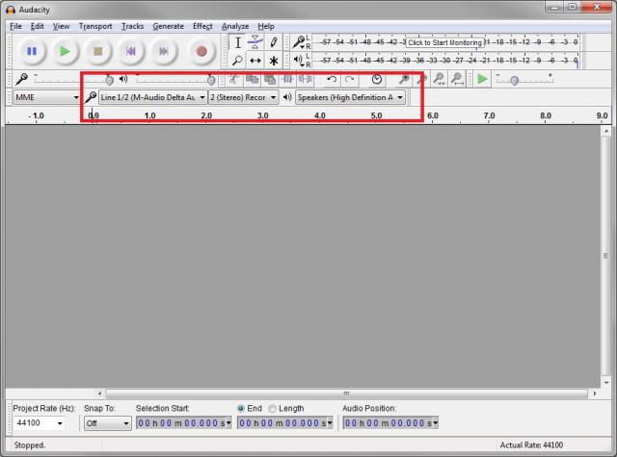
Task: Click 'Click to Start Monitoring' on recording meter
Action: (x=444, y=42)
